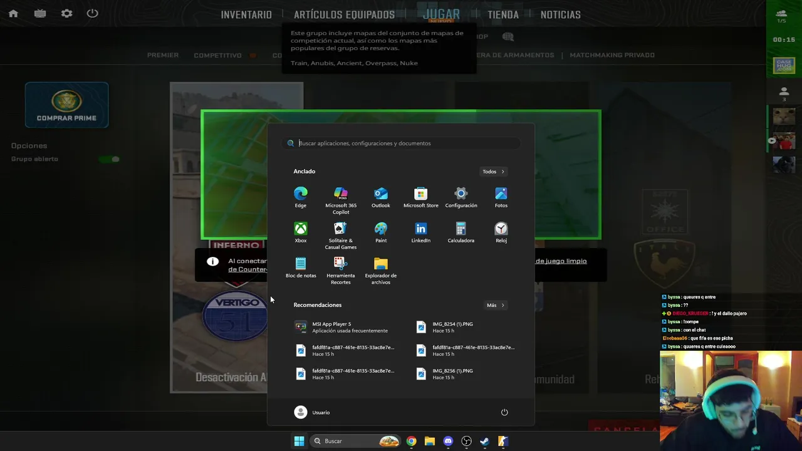Click the taskbar Buscar search box

pos(355,441)
